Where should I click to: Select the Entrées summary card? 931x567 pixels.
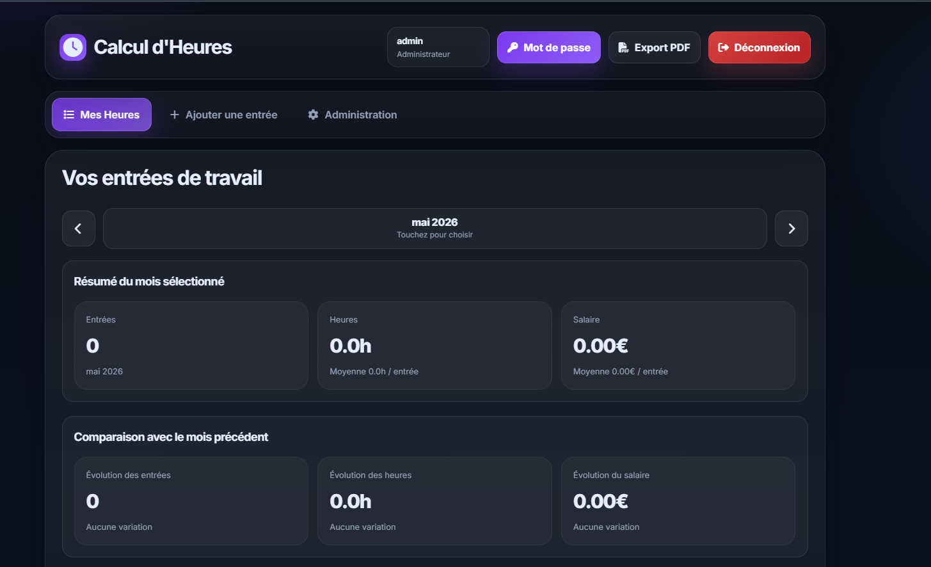tap(191, 346)
